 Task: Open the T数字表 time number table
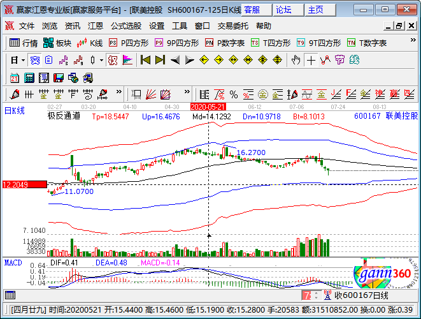click(x=367, y=43)
